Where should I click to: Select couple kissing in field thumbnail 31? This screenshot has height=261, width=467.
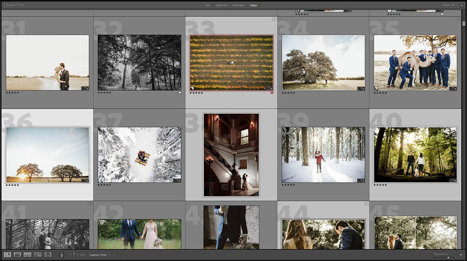(x=48, y=63)
